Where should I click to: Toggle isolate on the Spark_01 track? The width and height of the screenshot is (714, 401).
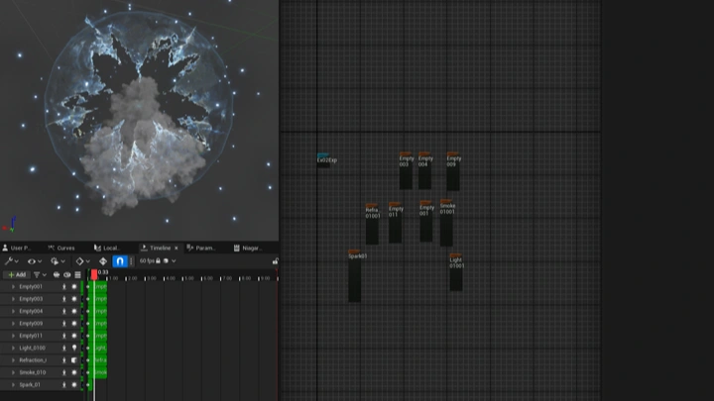64,385
